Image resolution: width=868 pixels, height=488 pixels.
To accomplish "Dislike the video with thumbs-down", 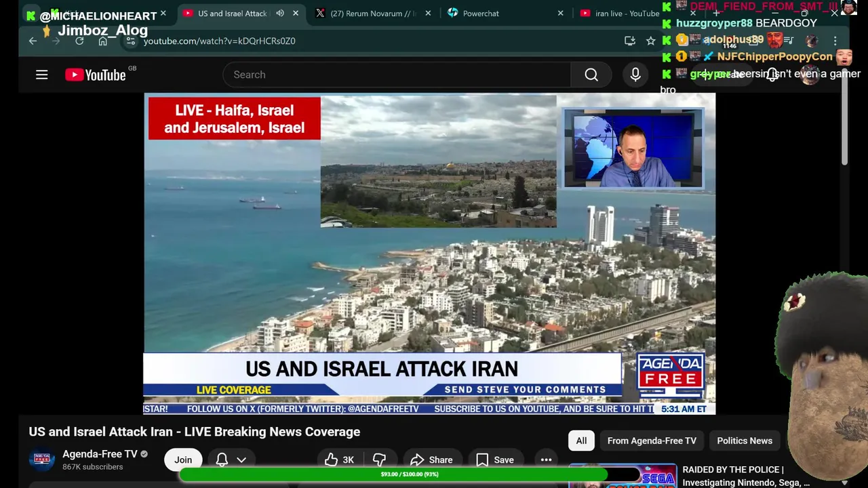I will (379, 460).
